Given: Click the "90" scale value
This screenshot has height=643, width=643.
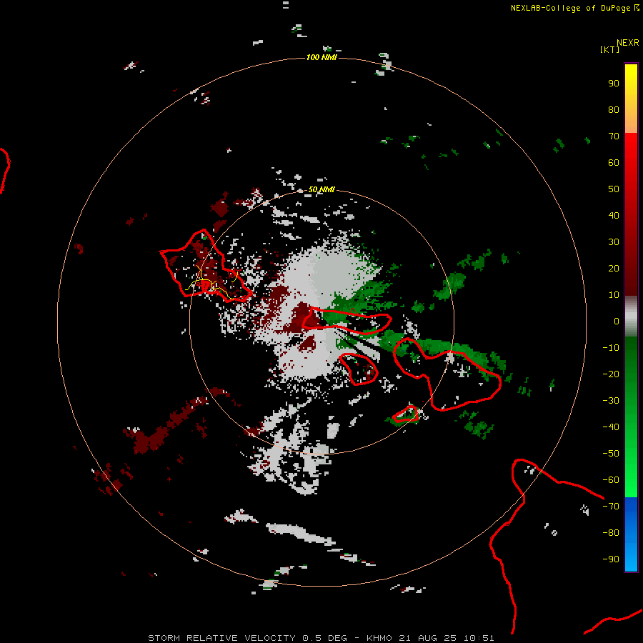Looking at the screenshot, I should (614, 84).
